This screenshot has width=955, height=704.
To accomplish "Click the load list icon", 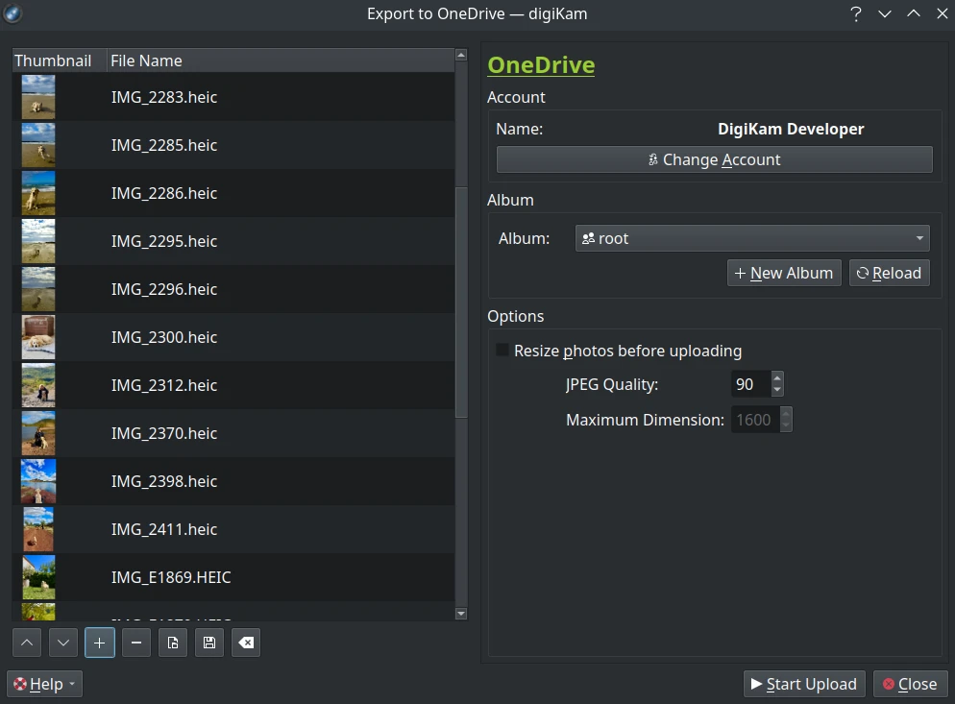I will pyautogui.click(x=173, y=643).
